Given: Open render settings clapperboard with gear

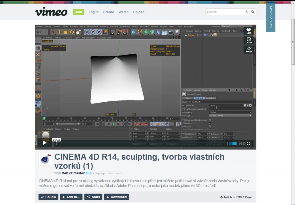Looking at the screenshot, I should click(x=125, y=32).
